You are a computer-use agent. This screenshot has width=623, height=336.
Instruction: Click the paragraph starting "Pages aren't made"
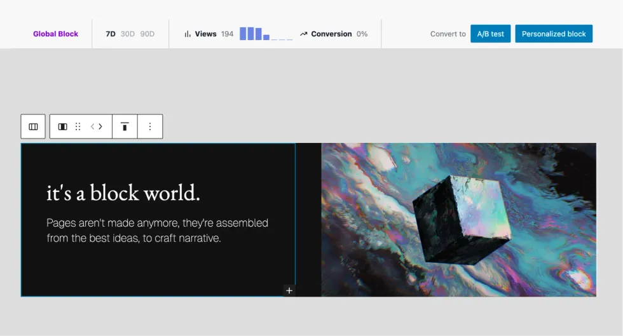pos(157,231)
